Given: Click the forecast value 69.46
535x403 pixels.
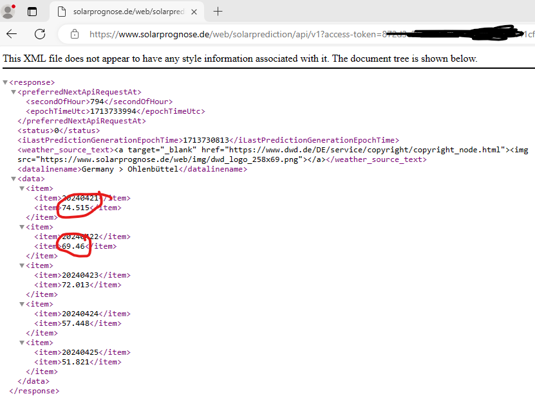Looking at the screenshot, I should (x=73, y=246).
